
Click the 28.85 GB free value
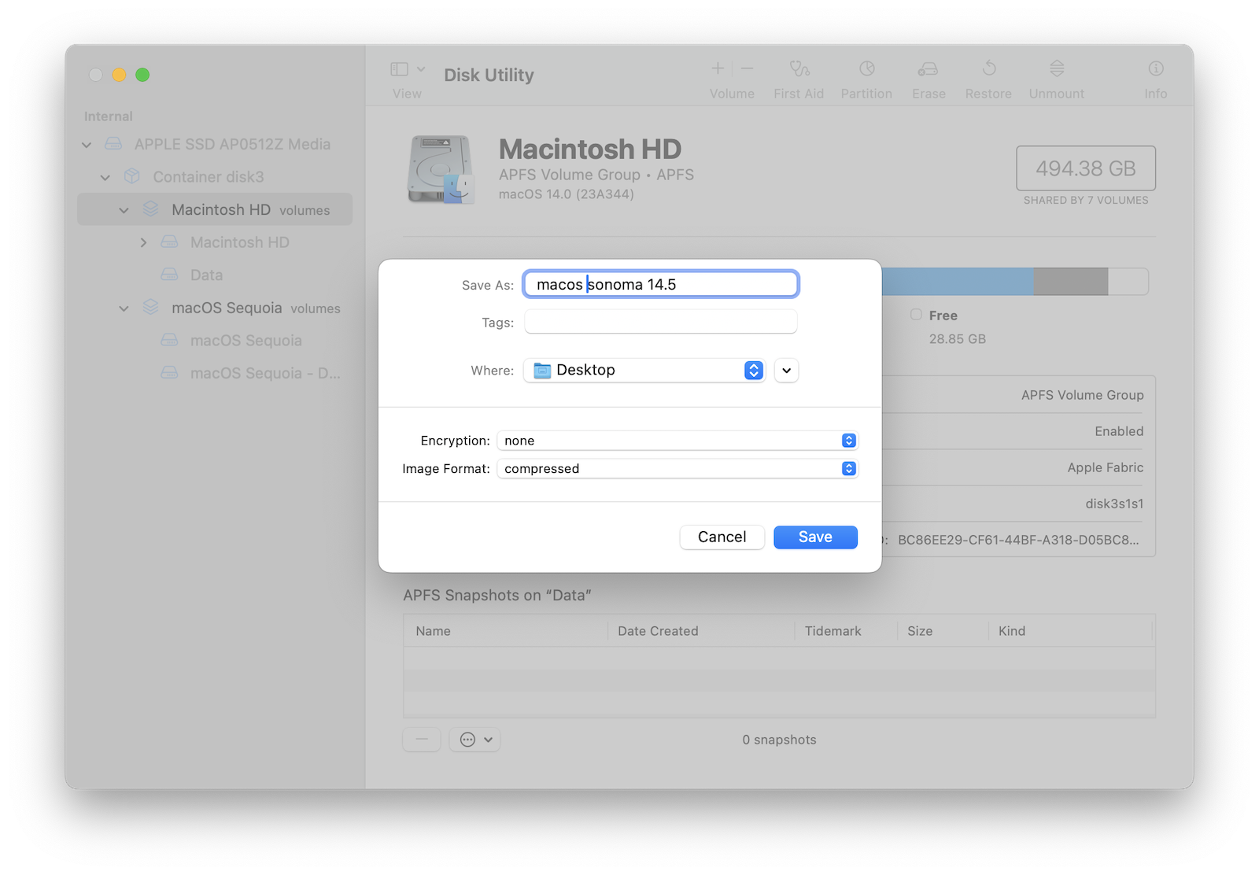(x=958, y=339)
